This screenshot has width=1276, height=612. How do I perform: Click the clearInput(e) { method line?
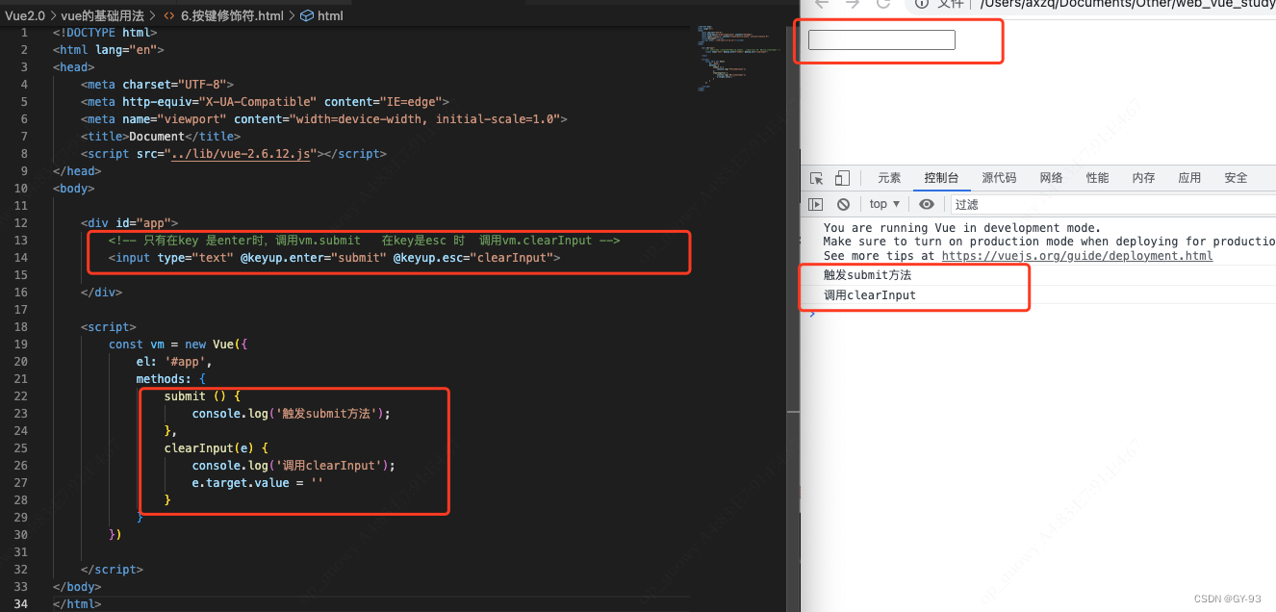click(217, 448)
